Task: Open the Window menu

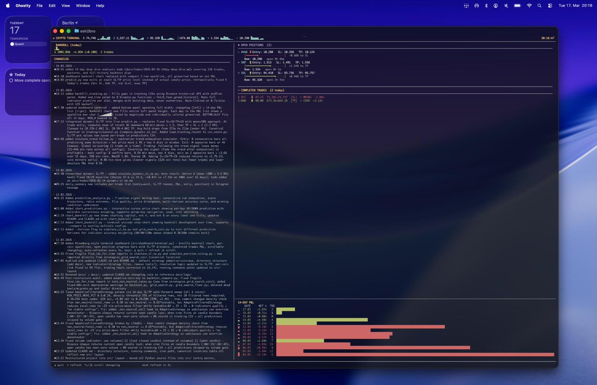Action: tap(83, 5)
